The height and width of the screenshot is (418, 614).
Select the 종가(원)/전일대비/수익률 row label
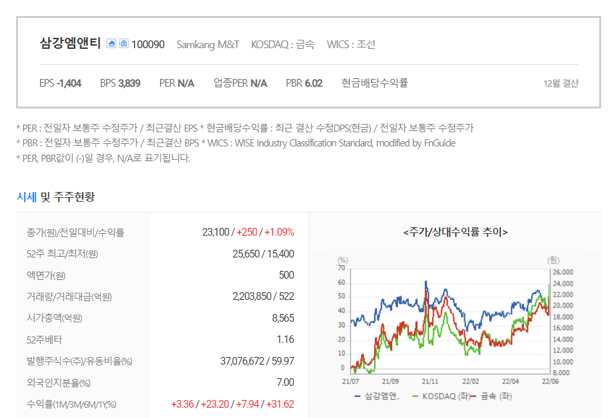(75, 232)
